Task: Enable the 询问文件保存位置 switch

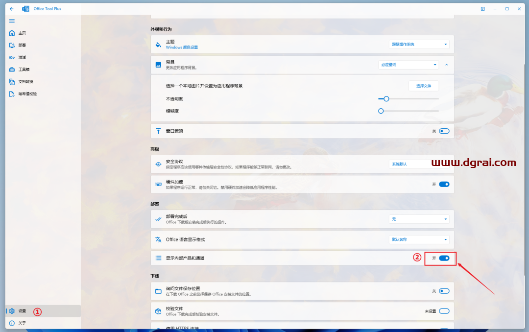Action: pyautogui.click(x=444, y=291)
